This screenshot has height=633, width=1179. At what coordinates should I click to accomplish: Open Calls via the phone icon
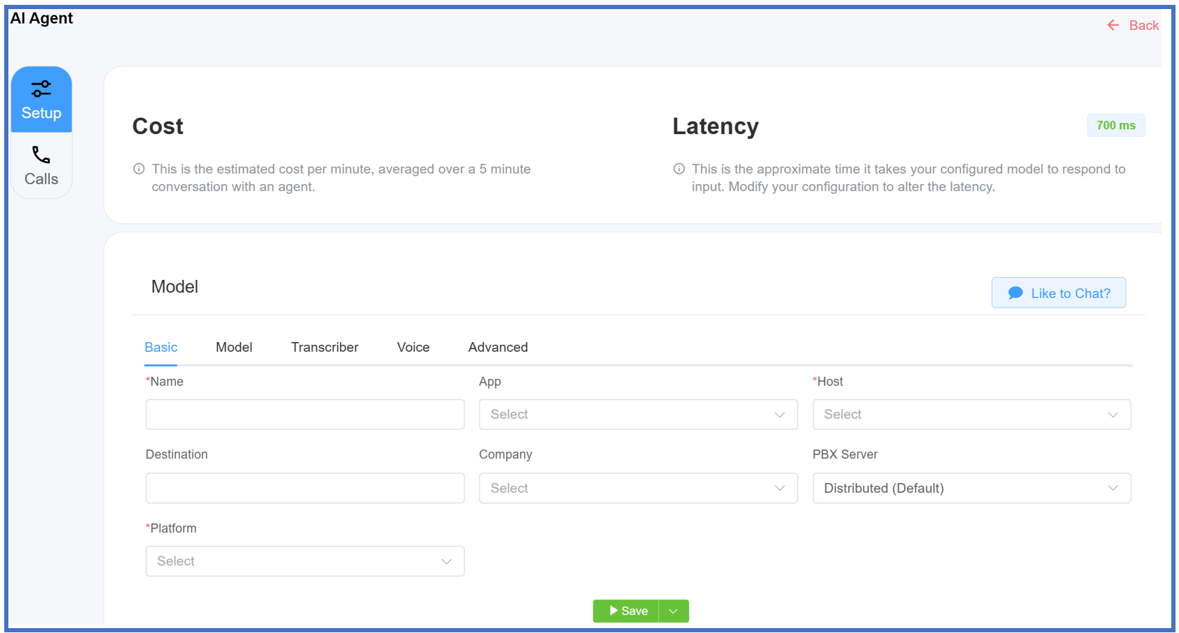[x=41, y=155]
